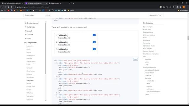Jump to Checkboxes and radios section
Image resolution: width=189 pixels, height=106 pixels.
151,54
